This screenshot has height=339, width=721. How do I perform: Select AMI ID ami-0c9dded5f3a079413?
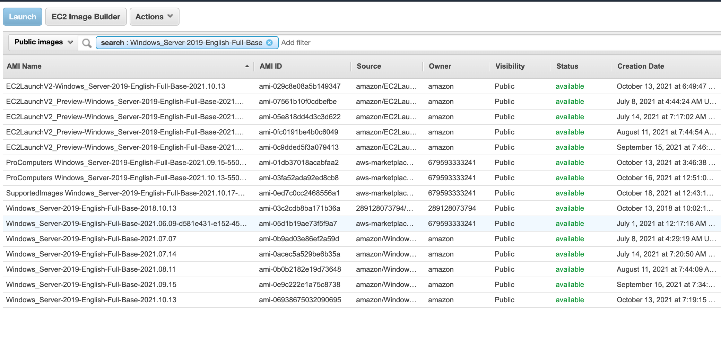click(299, 147)
